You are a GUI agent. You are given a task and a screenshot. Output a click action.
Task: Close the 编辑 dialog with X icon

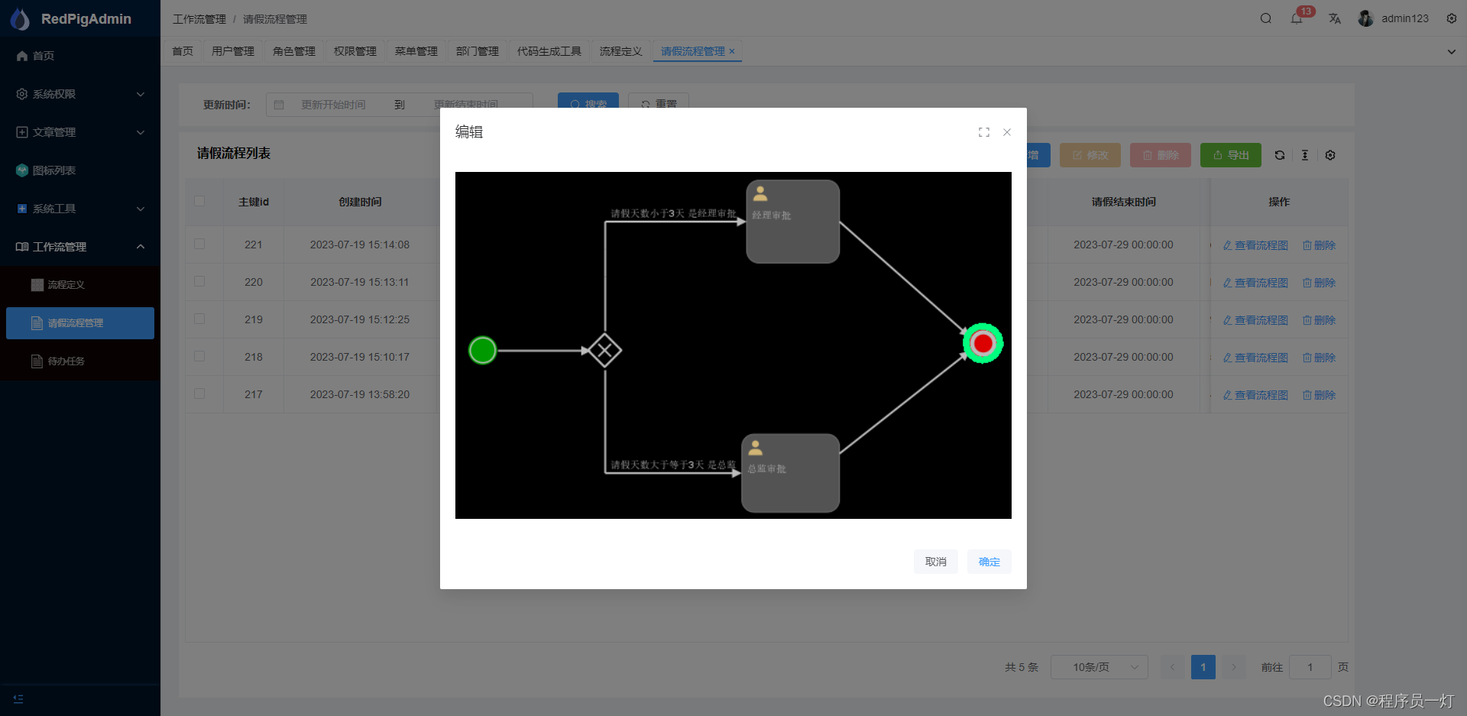point(1007,132)
